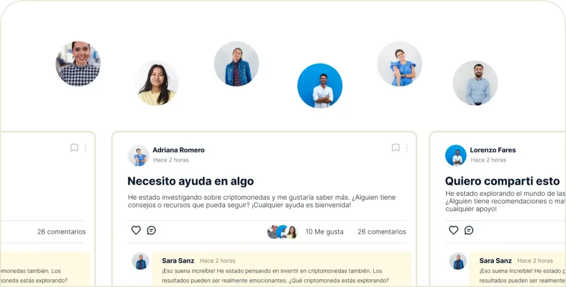View 10 Me gusta likes list
The image size is (566, 287).
(324, 232)
